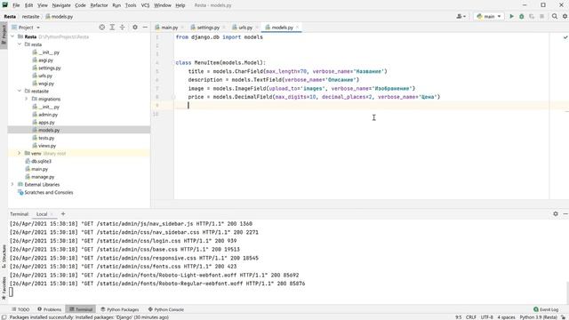This screenshot has height=320, width=569.
Task: Open the VCS menu
Action: tap(145, 5)
